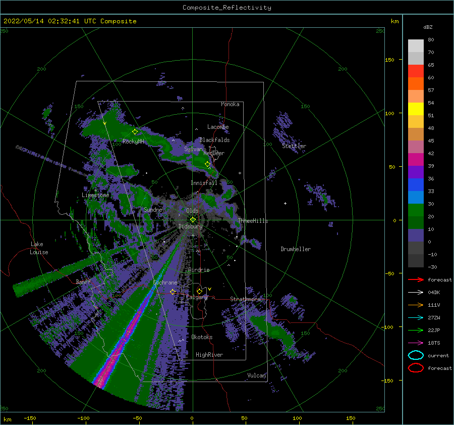The width and height of the screenshot is (454, 425).
Task: Click the Ponoka city label
Action: (230, 104)
